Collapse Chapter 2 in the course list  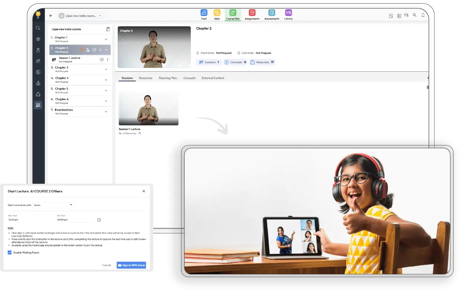[106, 49]
